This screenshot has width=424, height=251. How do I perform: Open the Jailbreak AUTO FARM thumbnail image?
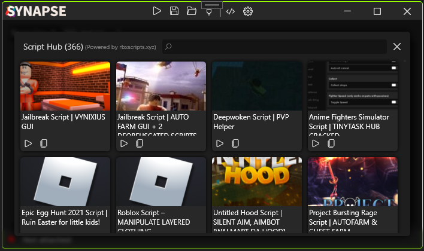click(161, 86)
